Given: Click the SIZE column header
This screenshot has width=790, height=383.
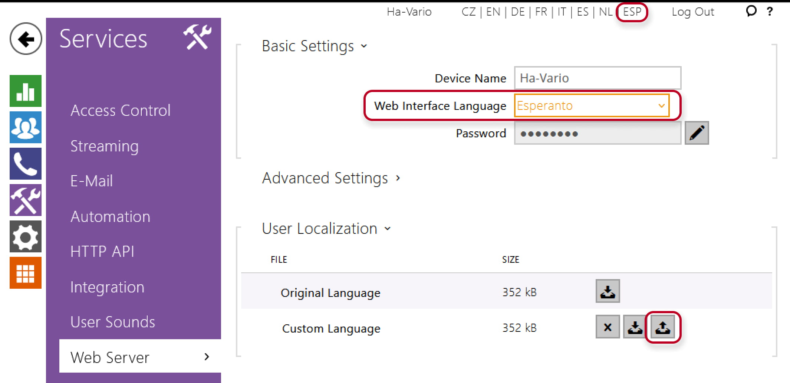Looking at the screenshot, I should click(x=511, y=259).
